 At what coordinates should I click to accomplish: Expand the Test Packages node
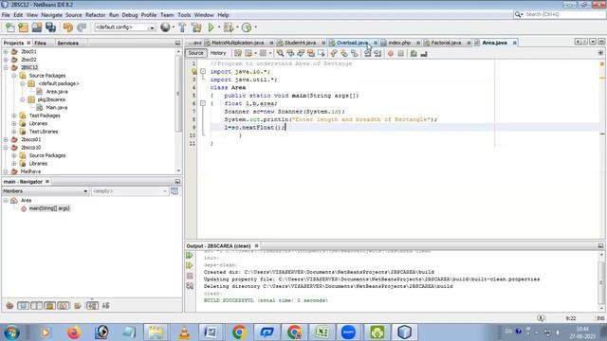tap(14, 116)
